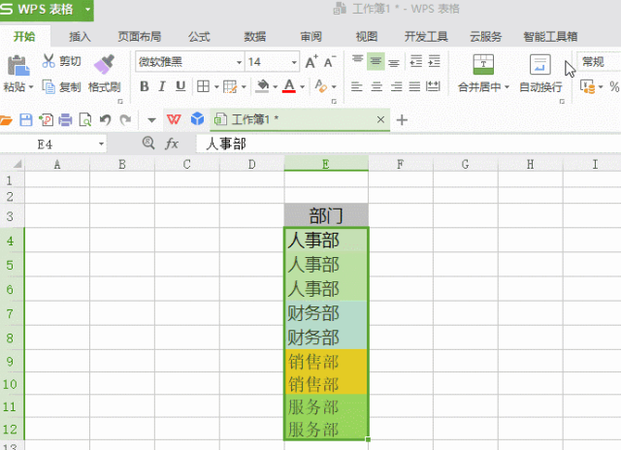621x450 pixels.
Task: Save workbook with the floppy disk icon
Action: [26, 119]
